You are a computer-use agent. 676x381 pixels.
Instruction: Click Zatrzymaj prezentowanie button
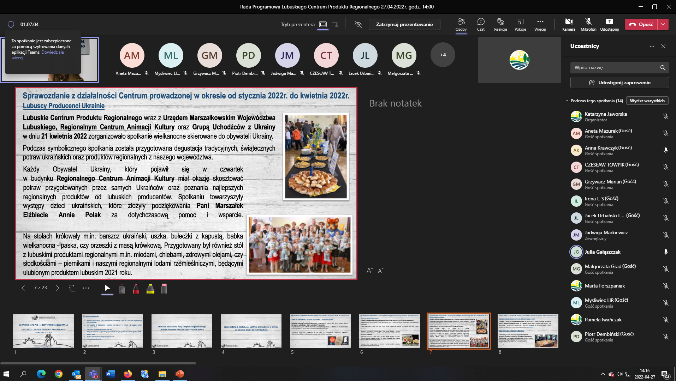tap(404, 24)
